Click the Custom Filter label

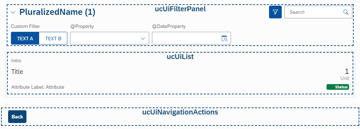click(25, 27)
